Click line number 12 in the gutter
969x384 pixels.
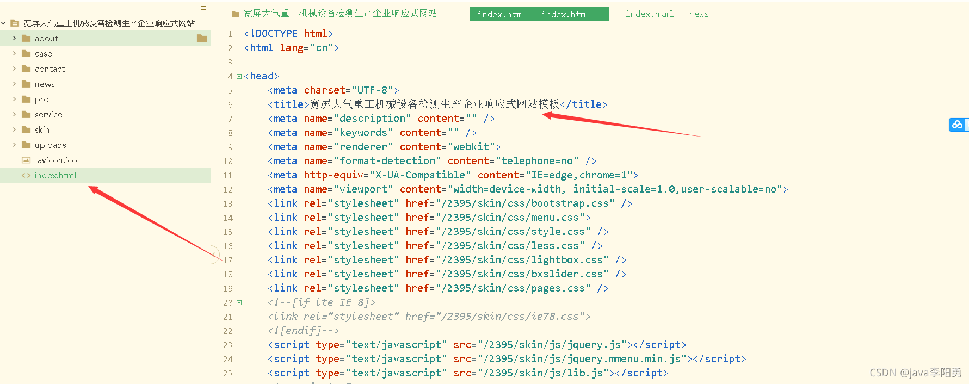tap(227, 190)
